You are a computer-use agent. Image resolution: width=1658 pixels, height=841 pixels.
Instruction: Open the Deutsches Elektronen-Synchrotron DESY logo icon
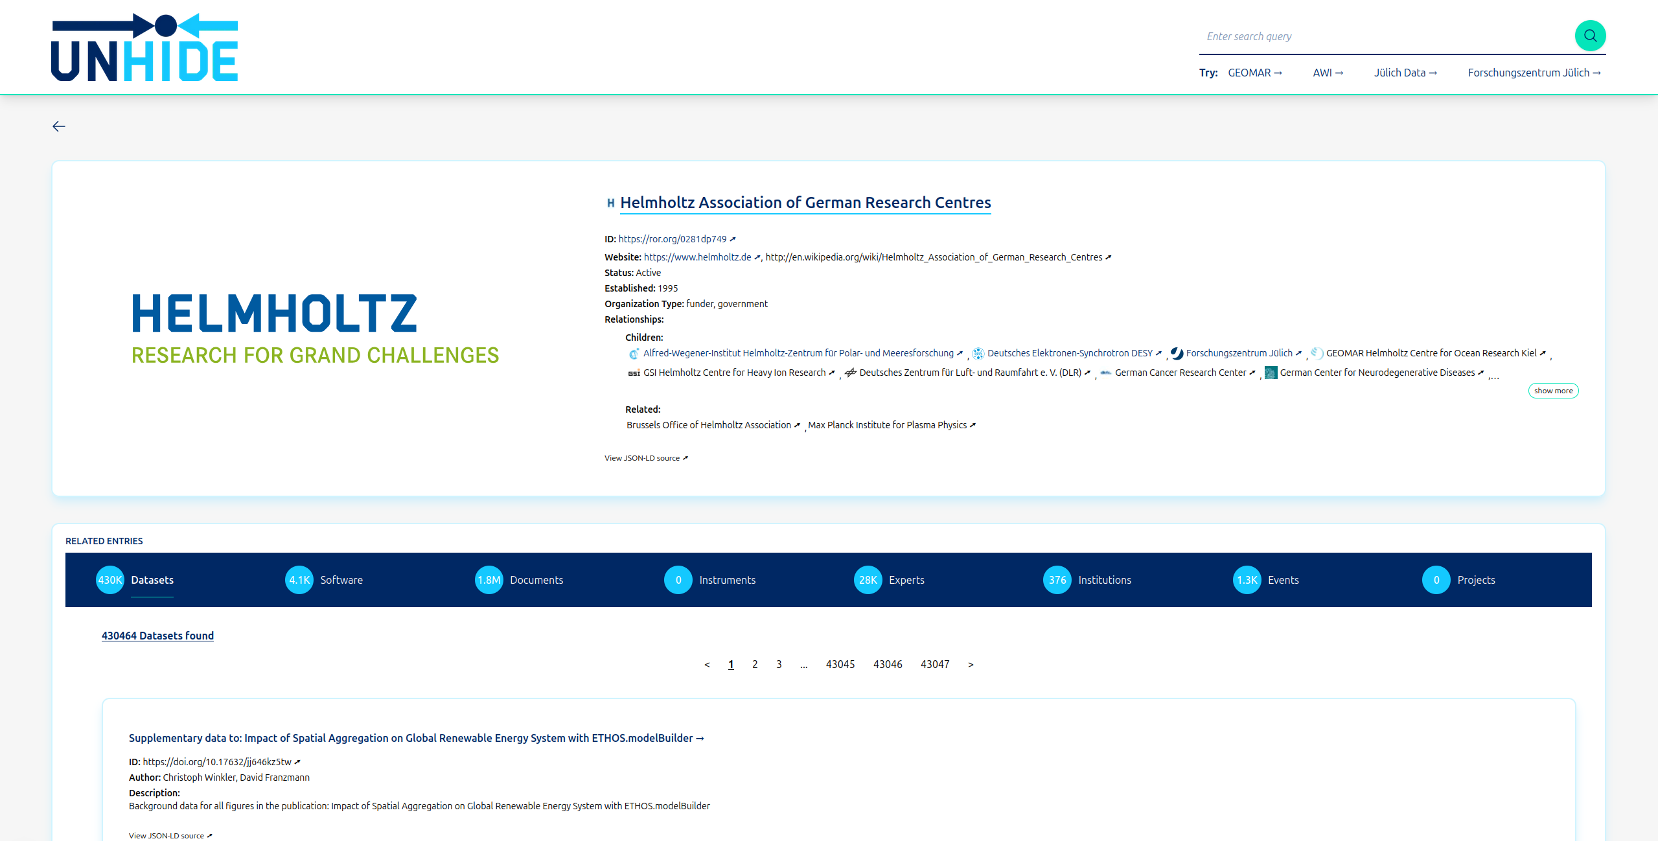click(x=978, y=353)
